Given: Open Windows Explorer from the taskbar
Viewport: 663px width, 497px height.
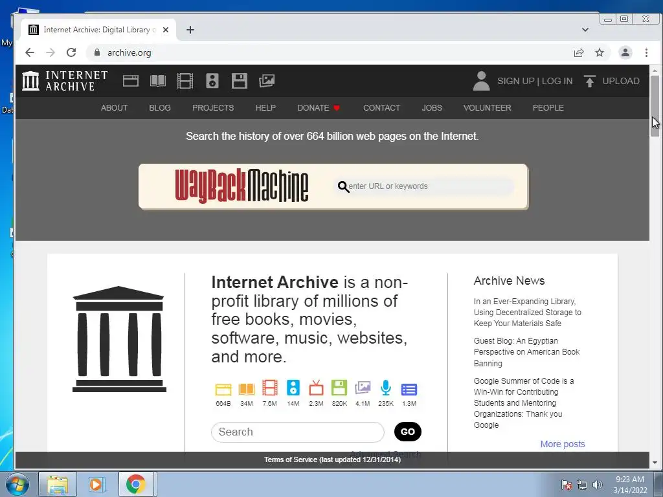Looking at the screenshot, I should tap(58, 484).
